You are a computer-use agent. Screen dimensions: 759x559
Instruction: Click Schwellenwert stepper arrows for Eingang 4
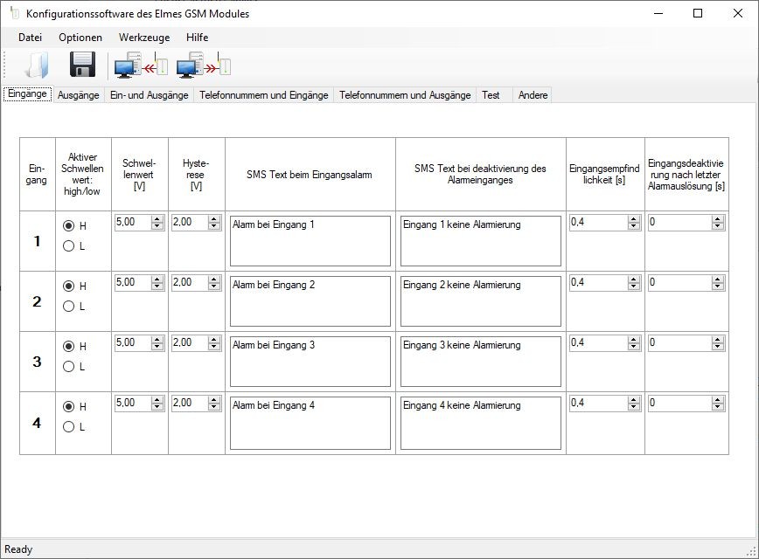(157, 404)
